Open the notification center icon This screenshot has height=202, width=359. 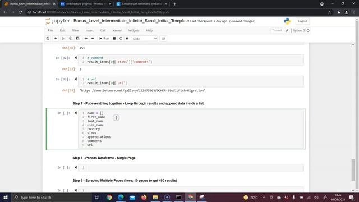(x=352, y=197)
